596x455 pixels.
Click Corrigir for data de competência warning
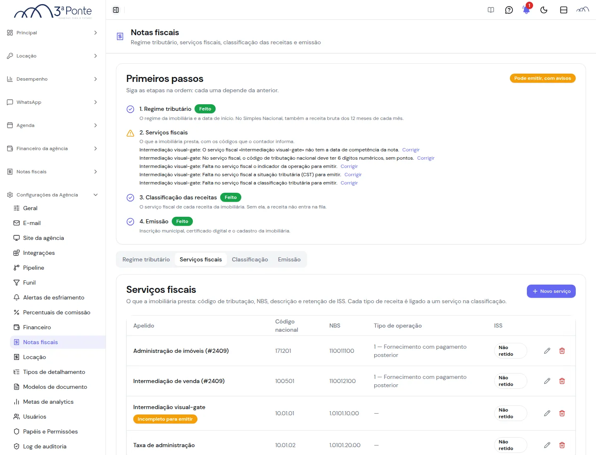click(411, 150)
